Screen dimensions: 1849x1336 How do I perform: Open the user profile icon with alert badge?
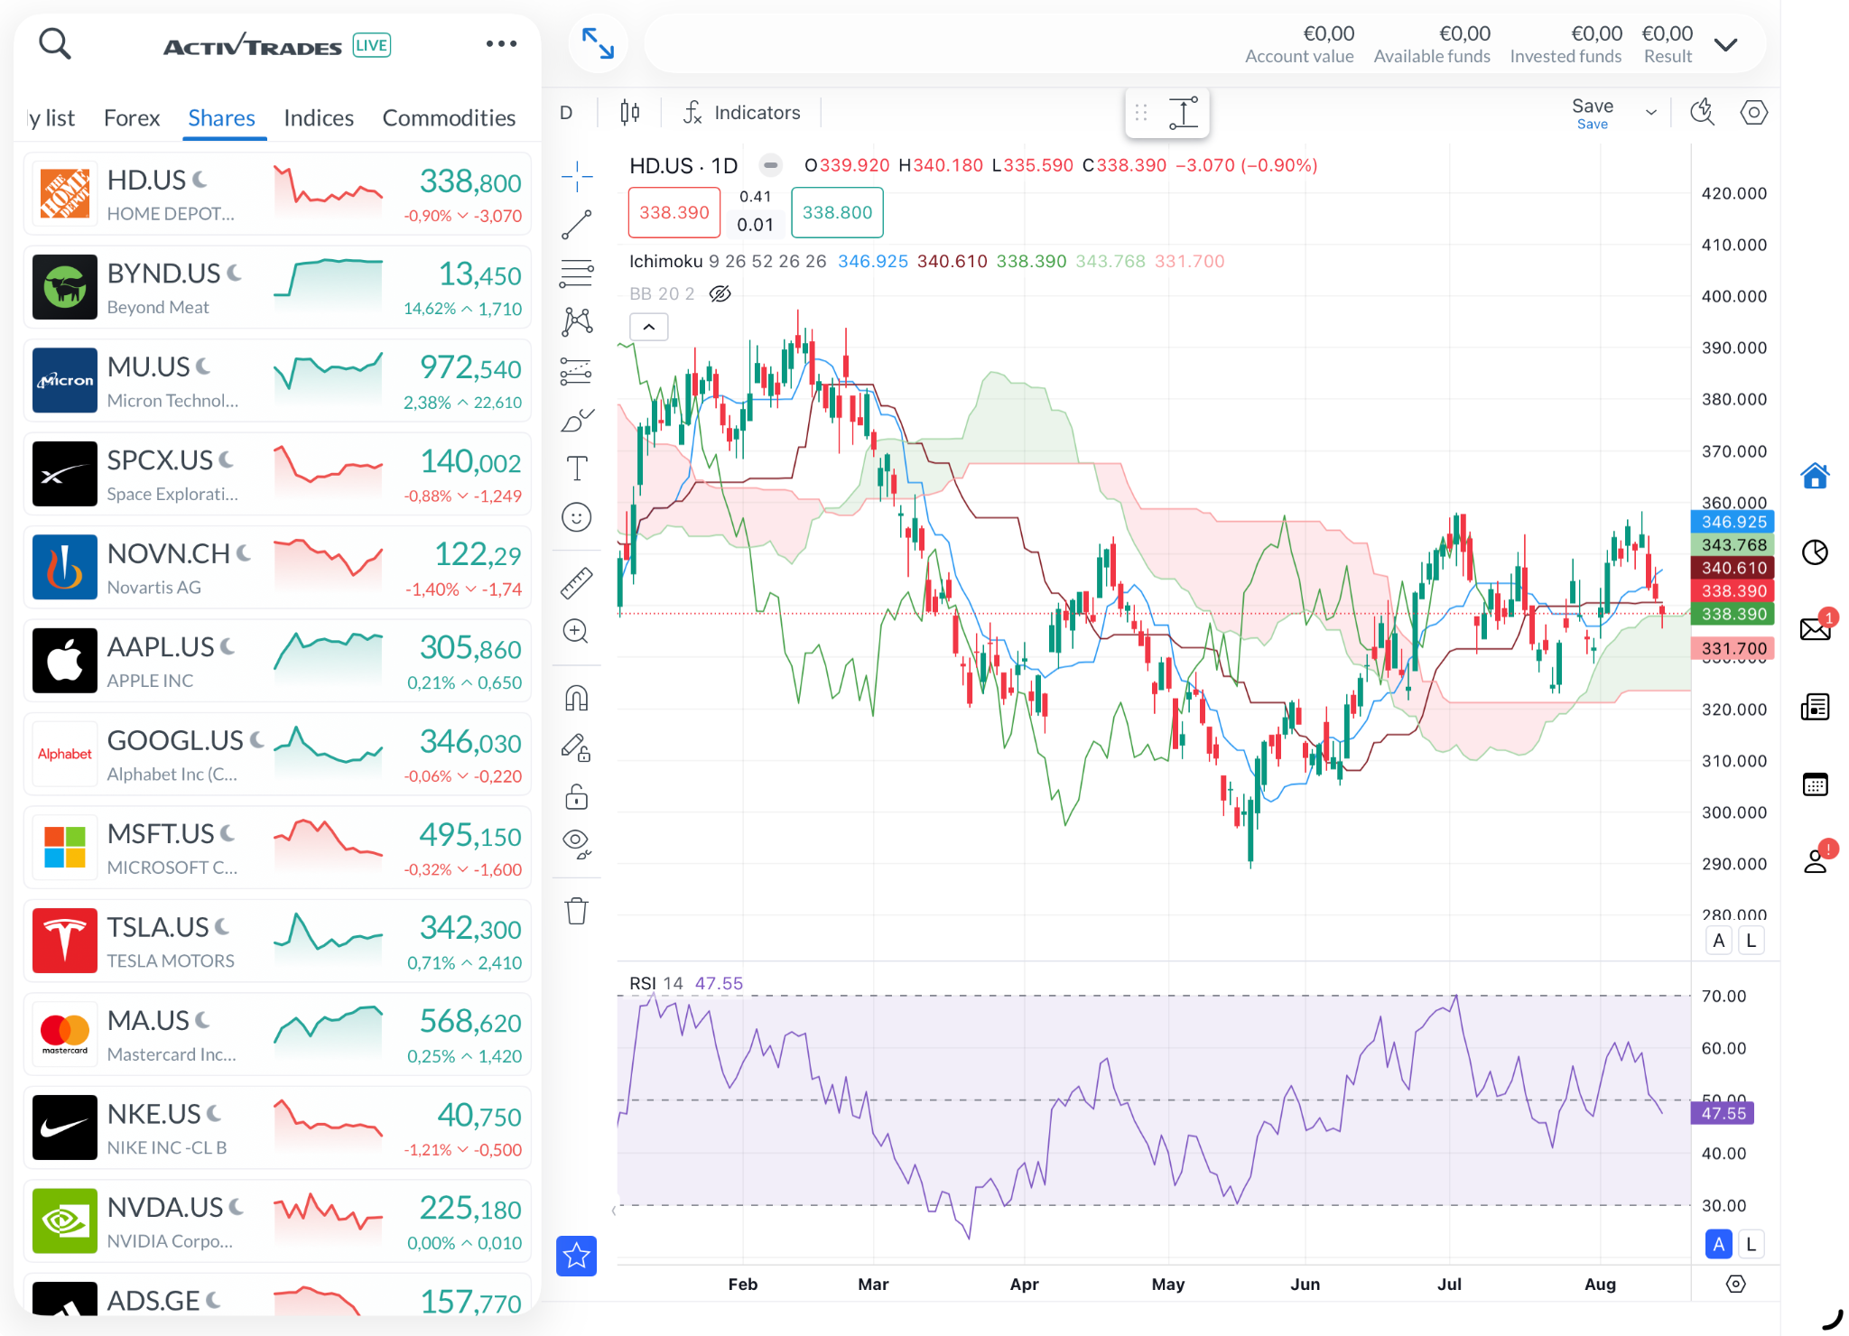coord(1815,860)
